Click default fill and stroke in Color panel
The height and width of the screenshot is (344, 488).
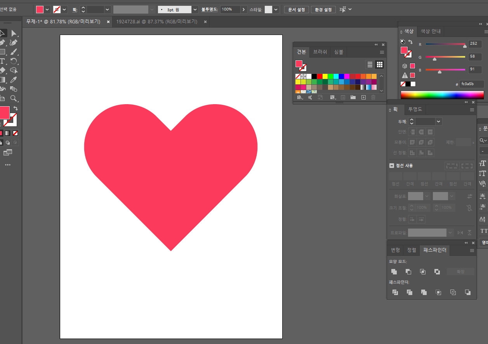click(403, 42)
